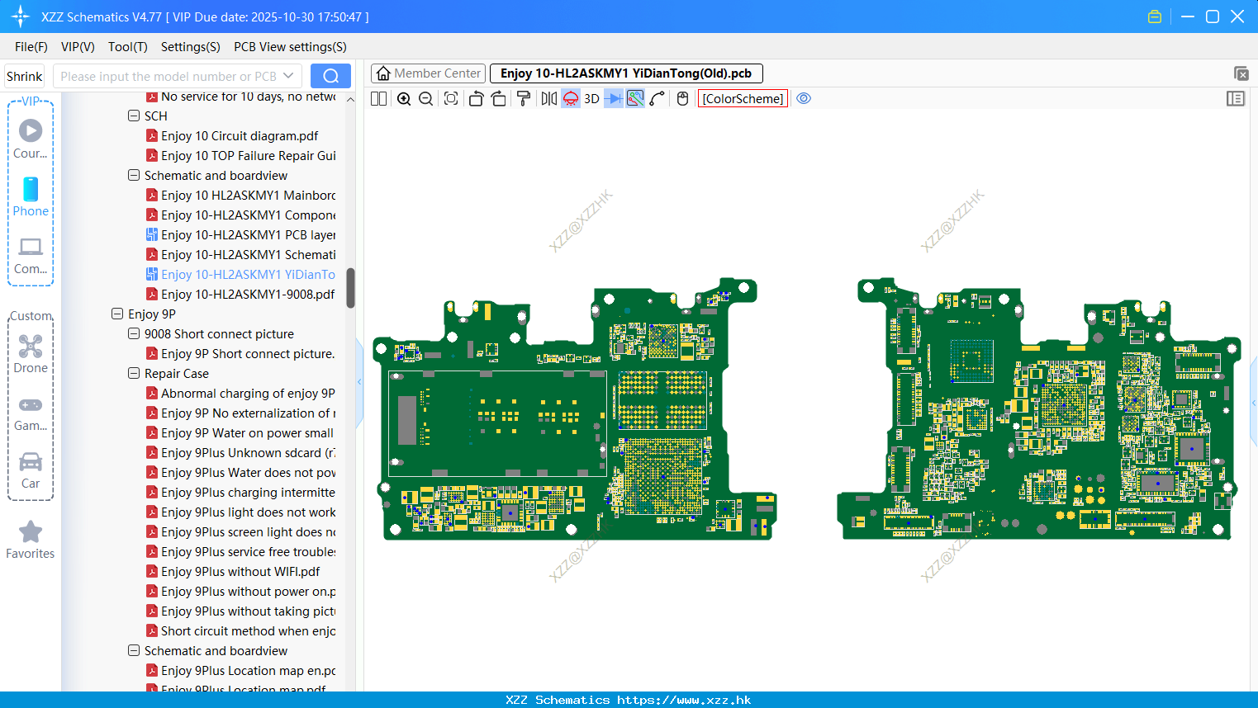
Task: Open the gift box icon in title bar
Action: (x=1155, y=17)
